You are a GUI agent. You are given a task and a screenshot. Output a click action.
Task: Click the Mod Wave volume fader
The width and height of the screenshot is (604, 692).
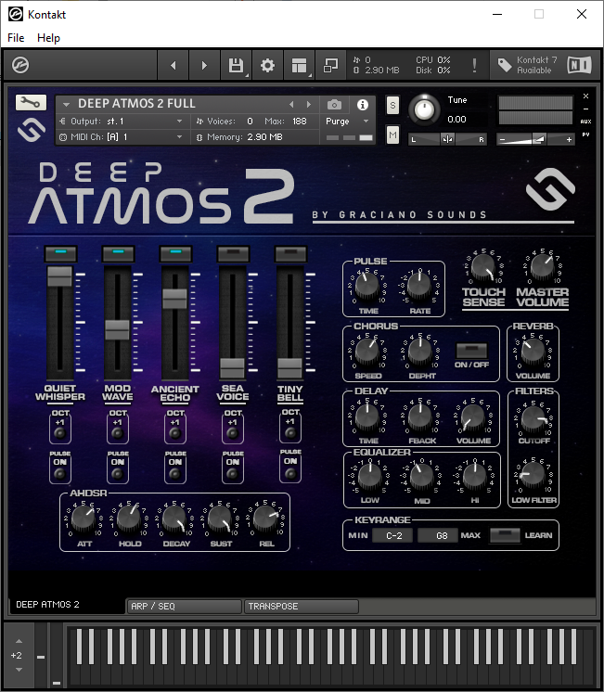(118, 330)
